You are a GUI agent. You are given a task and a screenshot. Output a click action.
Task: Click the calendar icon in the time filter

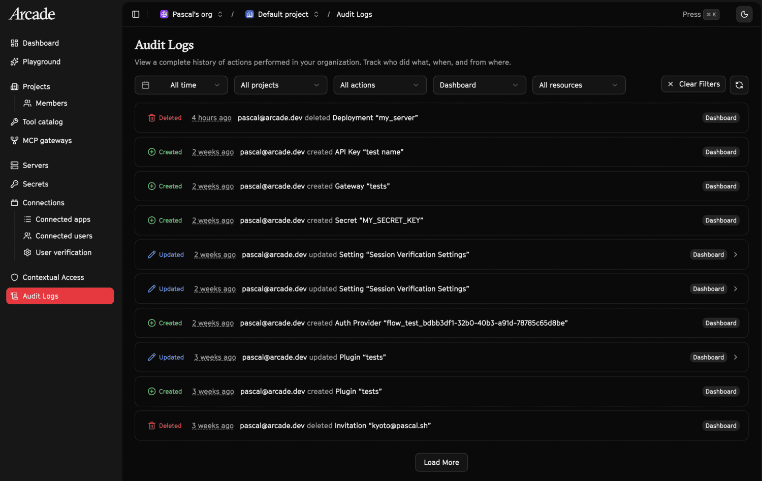(x=146, y=85)
